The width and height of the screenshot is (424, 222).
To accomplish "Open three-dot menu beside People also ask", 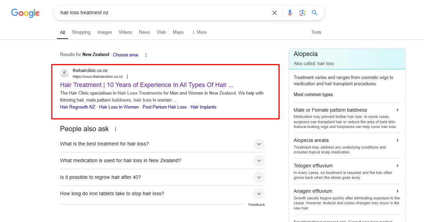I will tap(116, 129).
